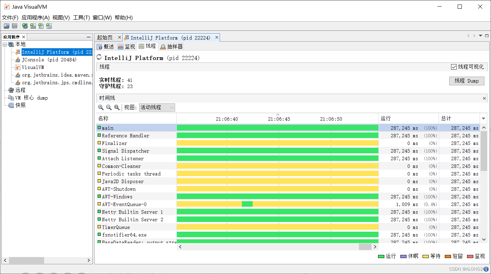
Task: Open the column selector arrow beside 总计
Action: [x=483, y=119]
